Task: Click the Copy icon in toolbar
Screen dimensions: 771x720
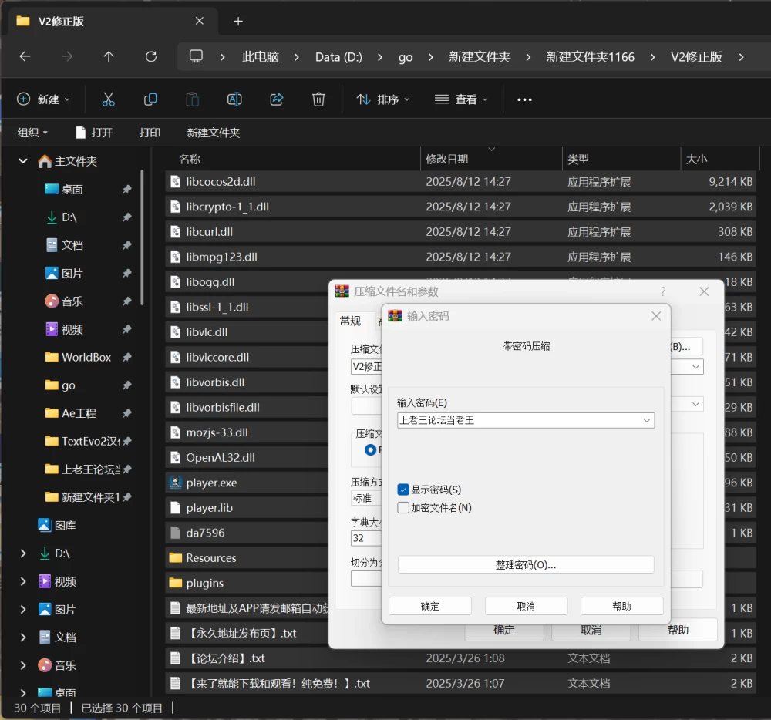Action: coord(150,99)
